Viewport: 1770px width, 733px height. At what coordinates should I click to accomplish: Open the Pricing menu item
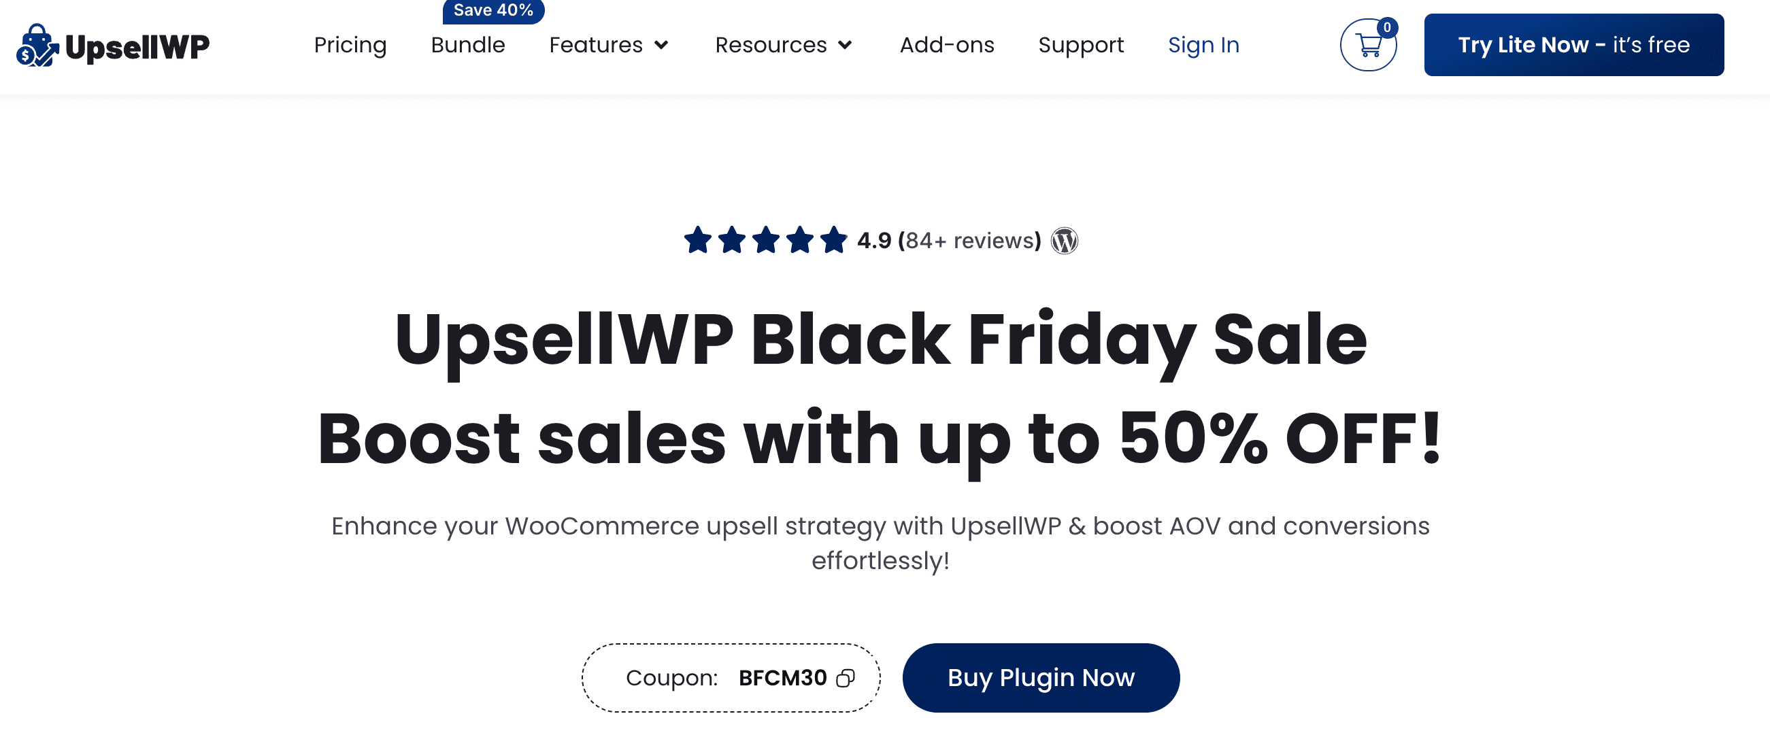pos(350,46)
